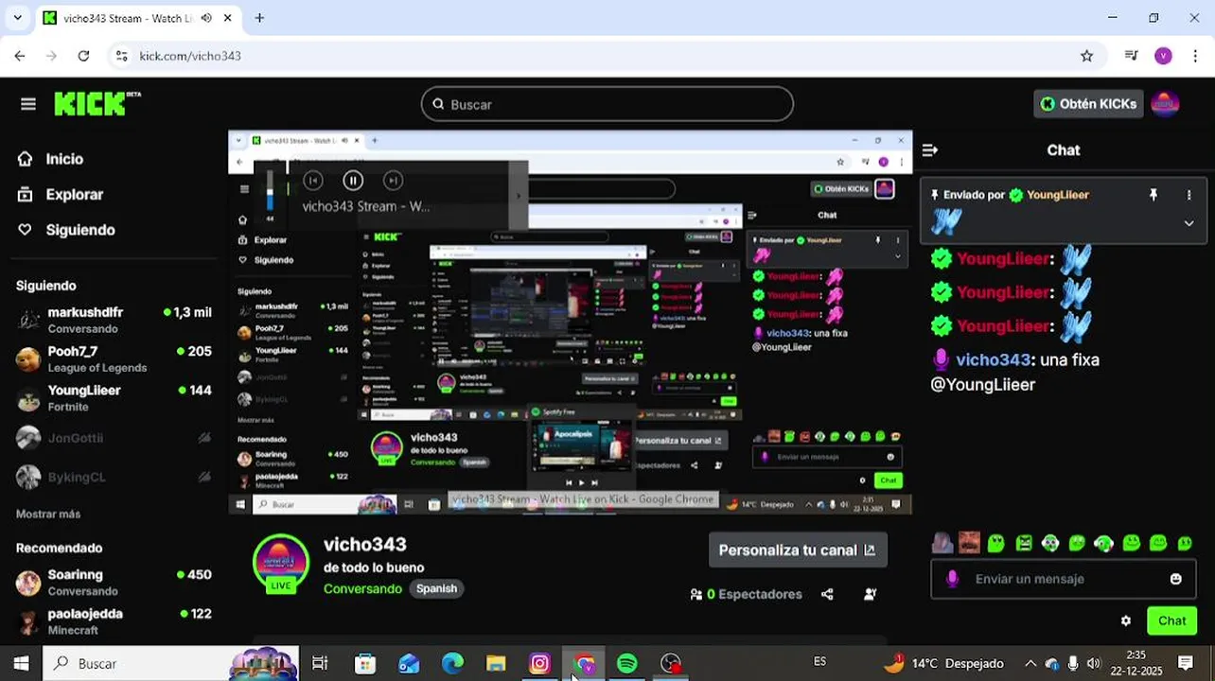Click the browser back arrow
The height and width of the screenshot is (681, 1215).
coord(20,56)
